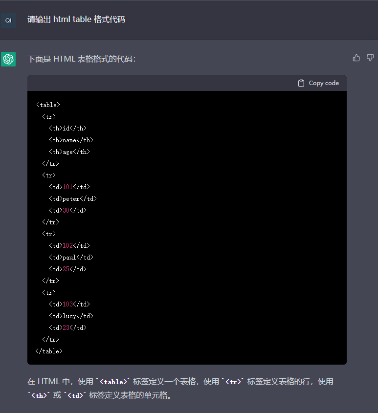Click the reply line '下面是 HTML 表格格式的代码'
Viewport: 378px width, 413px height.
tap(82, 59)
